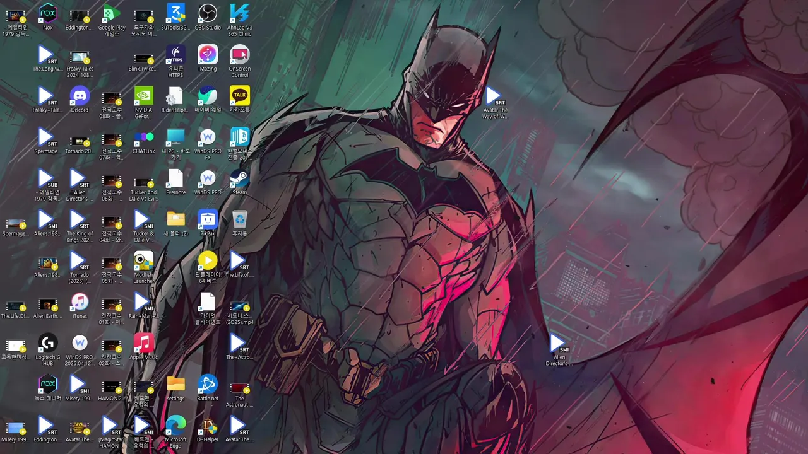Open OnScreen Control shortcut
Image resolution: width=808 pixels, height=454 pixels.
tap(240, 61)
